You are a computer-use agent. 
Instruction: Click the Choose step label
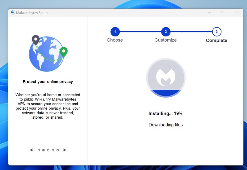coord(115,40)
